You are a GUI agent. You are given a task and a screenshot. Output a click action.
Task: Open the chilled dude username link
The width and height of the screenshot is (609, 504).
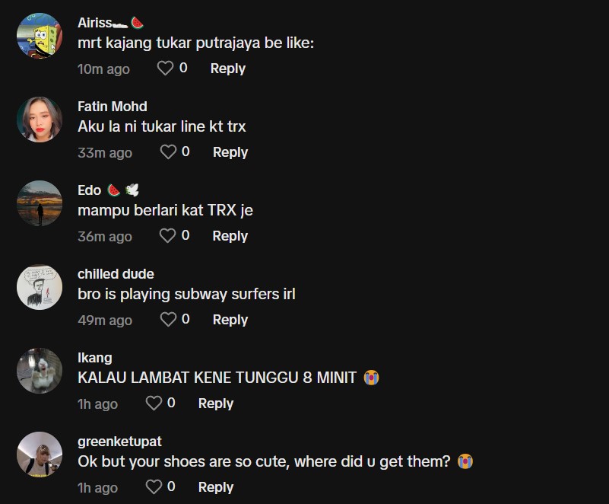[116, 274]
